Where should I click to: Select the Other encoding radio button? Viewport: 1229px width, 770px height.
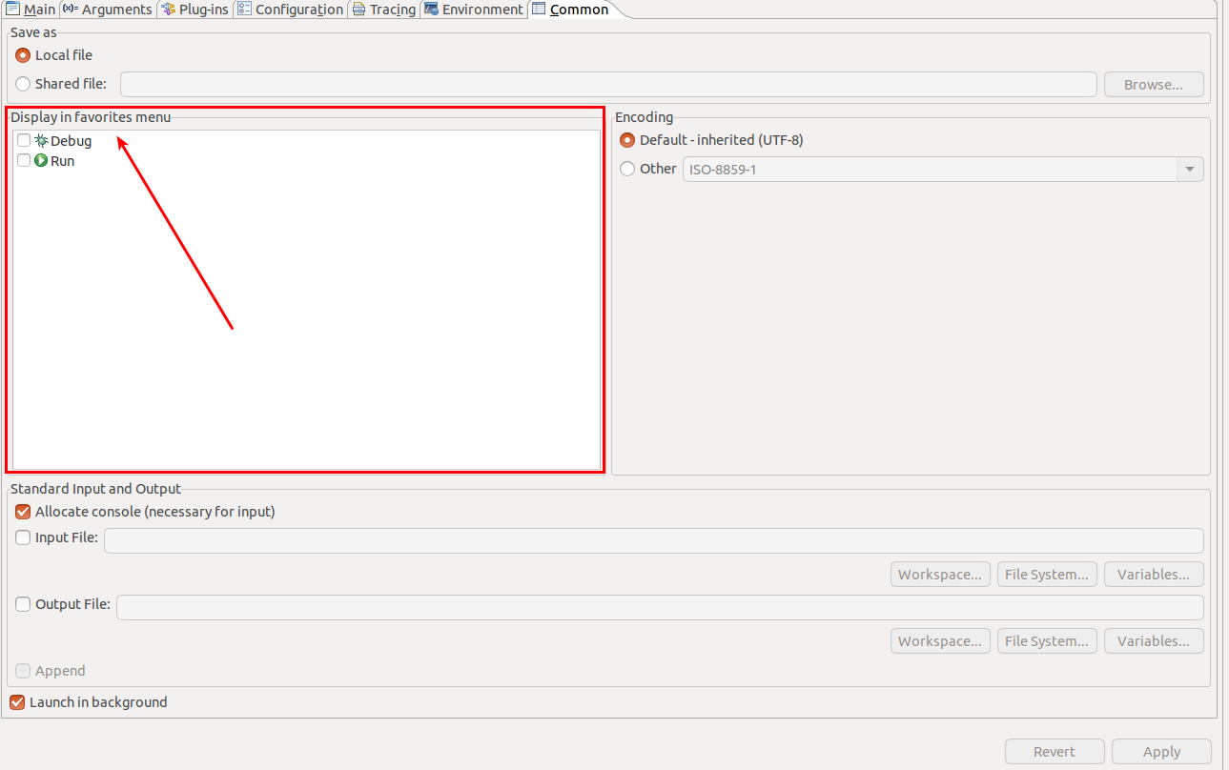(627, 169)
